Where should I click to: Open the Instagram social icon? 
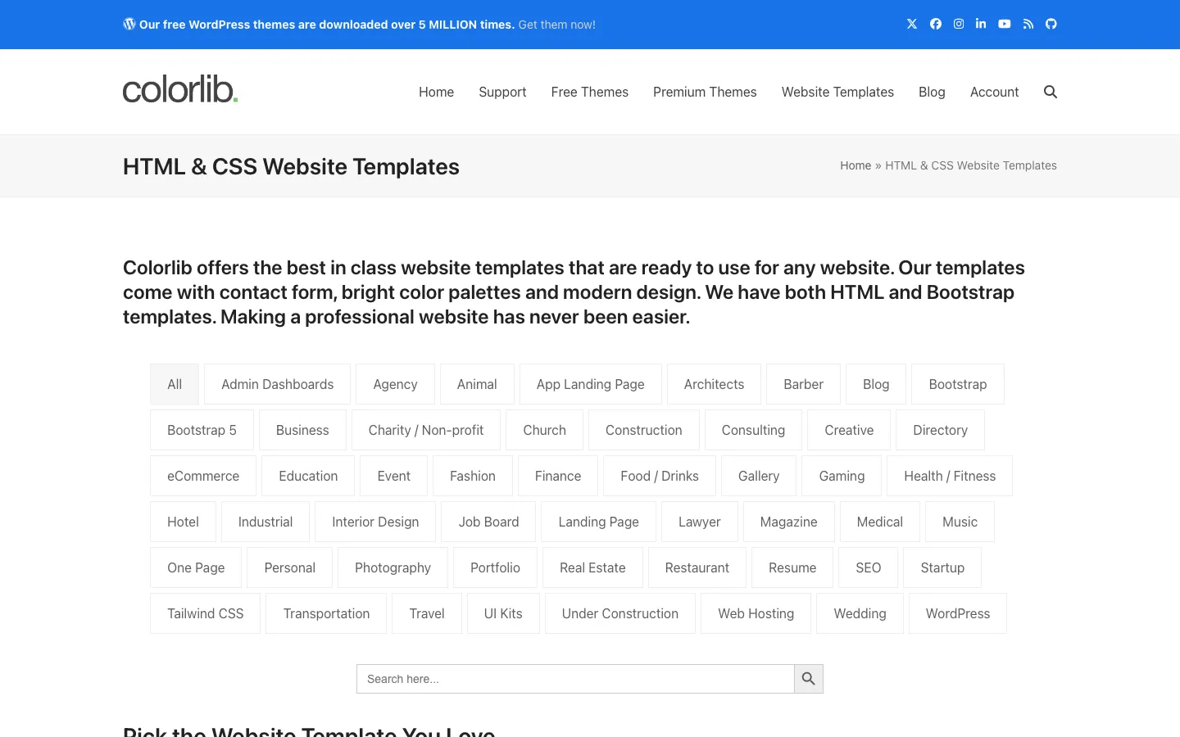pos(959,24)
